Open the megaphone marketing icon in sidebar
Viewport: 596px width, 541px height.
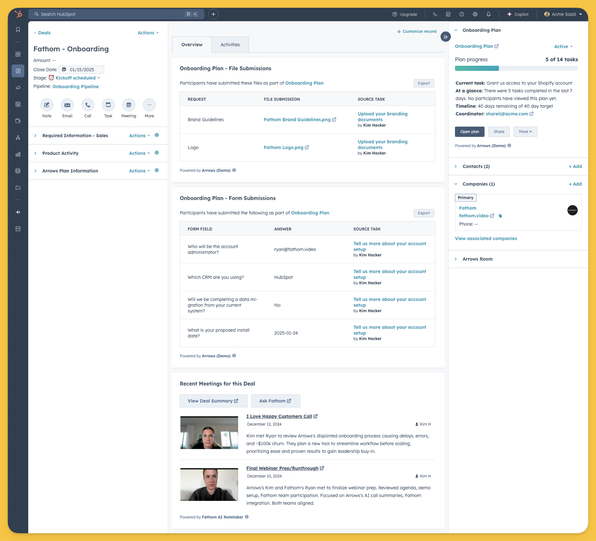click(18, 88)
